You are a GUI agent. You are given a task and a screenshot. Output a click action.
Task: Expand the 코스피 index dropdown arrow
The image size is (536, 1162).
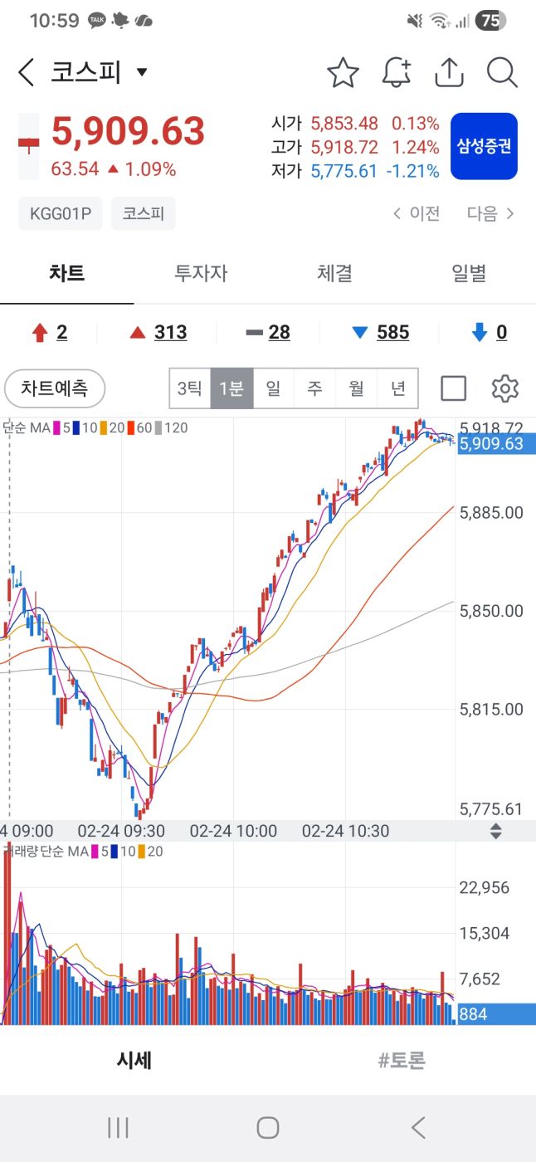pyautogui.click(x=142, y=72)
